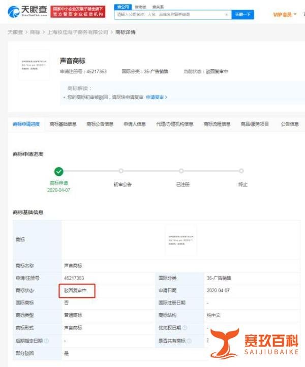Click the 普通商标 value in 商标类型 row
The height and width of the screenshot is (367, 305).
pos(73,315)
